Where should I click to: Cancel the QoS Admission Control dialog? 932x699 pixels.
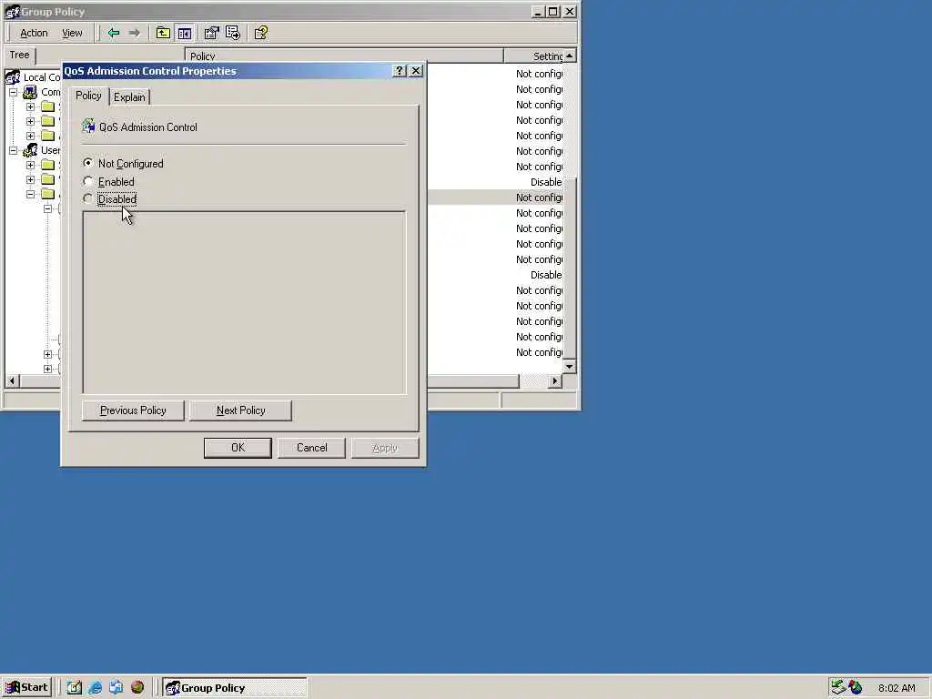311,448
